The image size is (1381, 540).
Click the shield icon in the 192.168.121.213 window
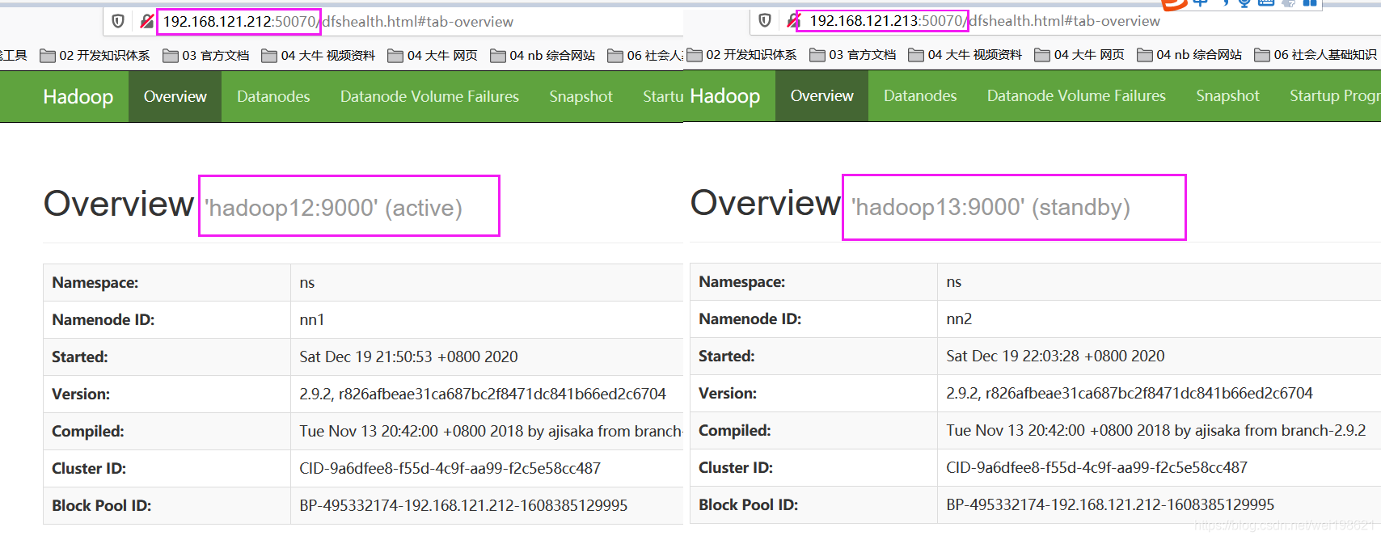tap(765, 20)
